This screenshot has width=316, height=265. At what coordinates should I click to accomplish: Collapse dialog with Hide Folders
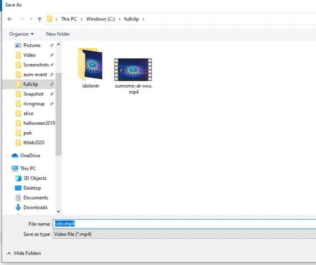tap(24, 253)
